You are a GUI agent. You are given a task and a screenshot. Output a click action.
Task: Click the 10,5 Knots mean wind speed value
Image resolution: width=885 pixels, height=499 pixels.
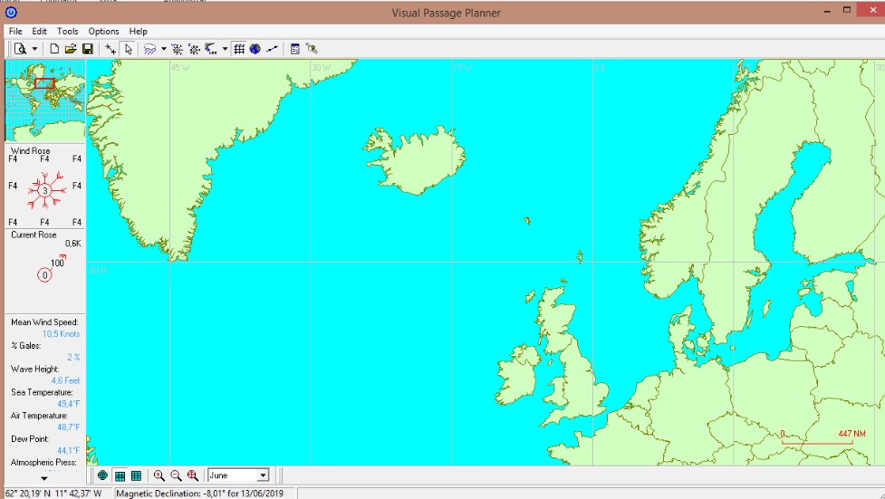61,333
